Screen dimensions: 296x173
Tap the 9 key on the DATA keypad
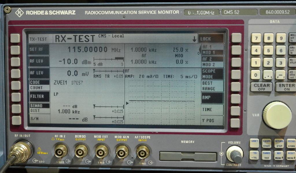click(281, 38)
